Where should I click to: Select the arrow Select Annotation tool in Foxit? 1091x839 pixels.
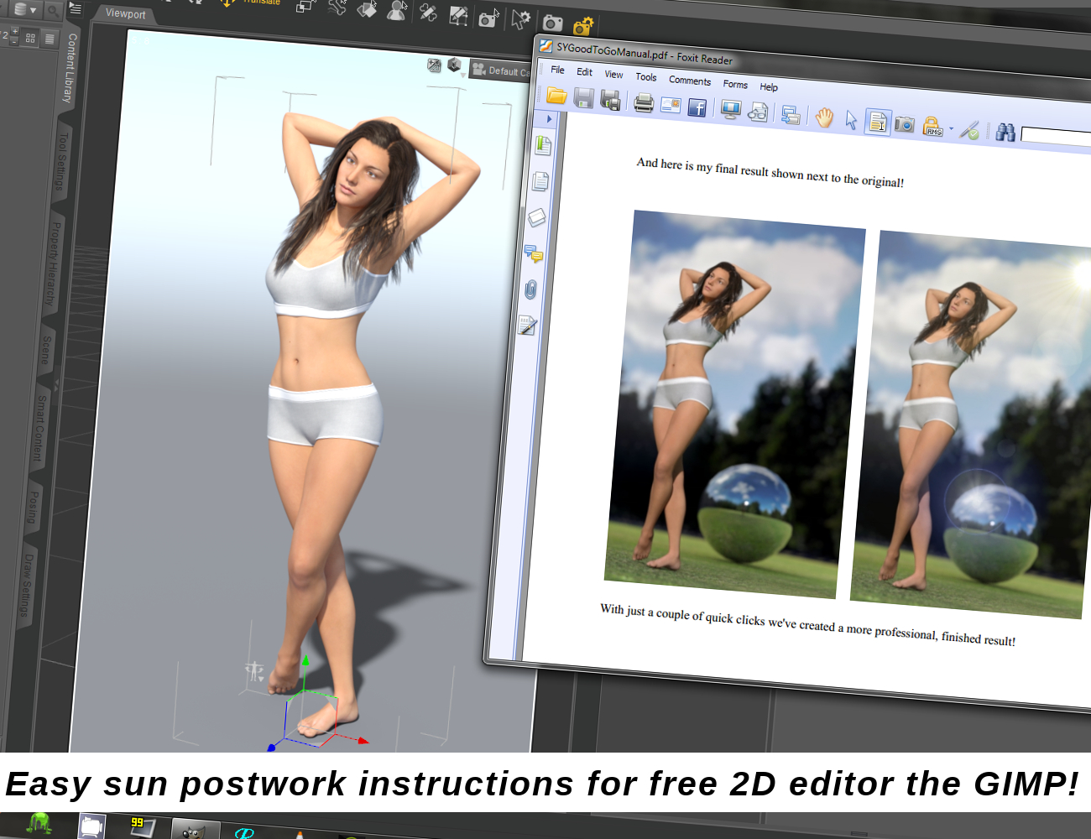click(x=851, y=120)
